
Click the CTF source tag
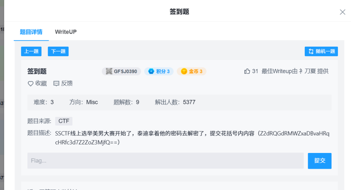click(64, 121)
